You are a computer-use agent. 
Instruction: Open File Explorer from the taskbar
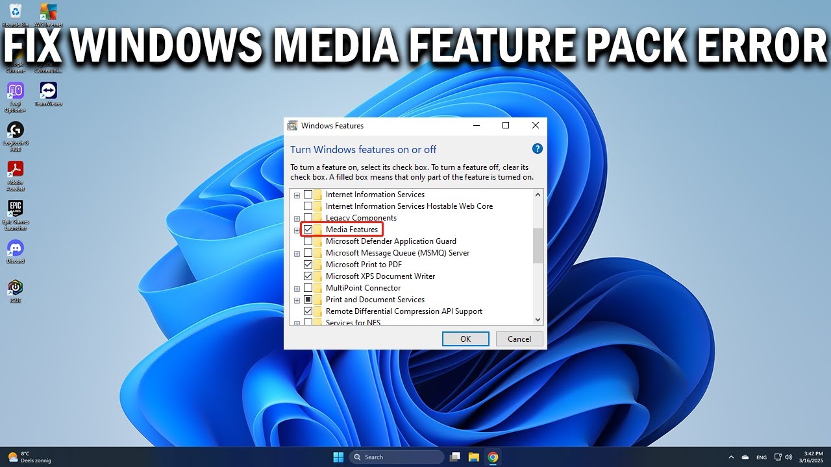(x=474, y=457)
